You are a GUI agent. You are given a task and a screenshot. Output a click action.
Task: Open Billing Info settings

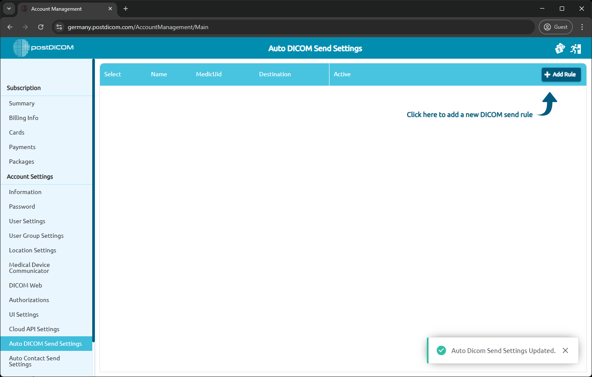coord(24,118)
